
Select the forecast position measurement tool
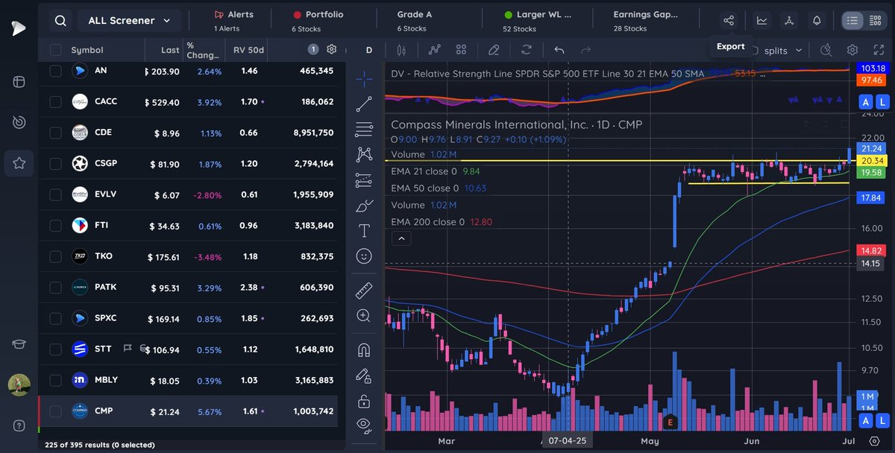tap(364, 180)
